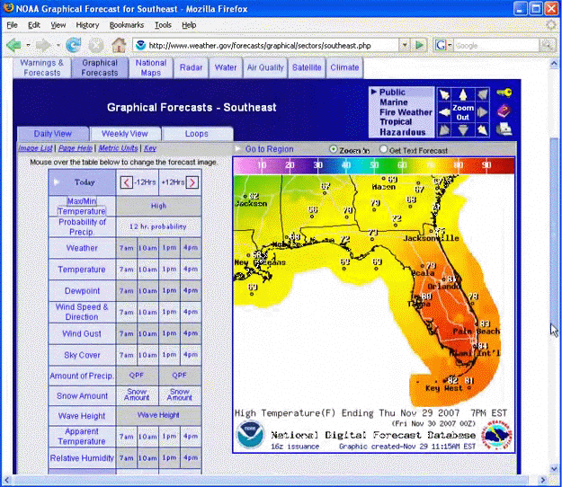Select the Tropical forecast category
This screenshot has height=487, width=562.
(396, 122)
